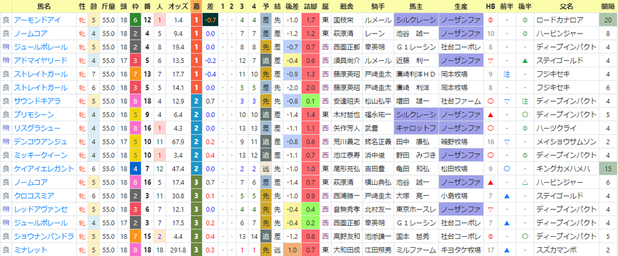Click the blue ▲ mark in ミナレット row
Screen dimensions: 618x256
(507, 250)
